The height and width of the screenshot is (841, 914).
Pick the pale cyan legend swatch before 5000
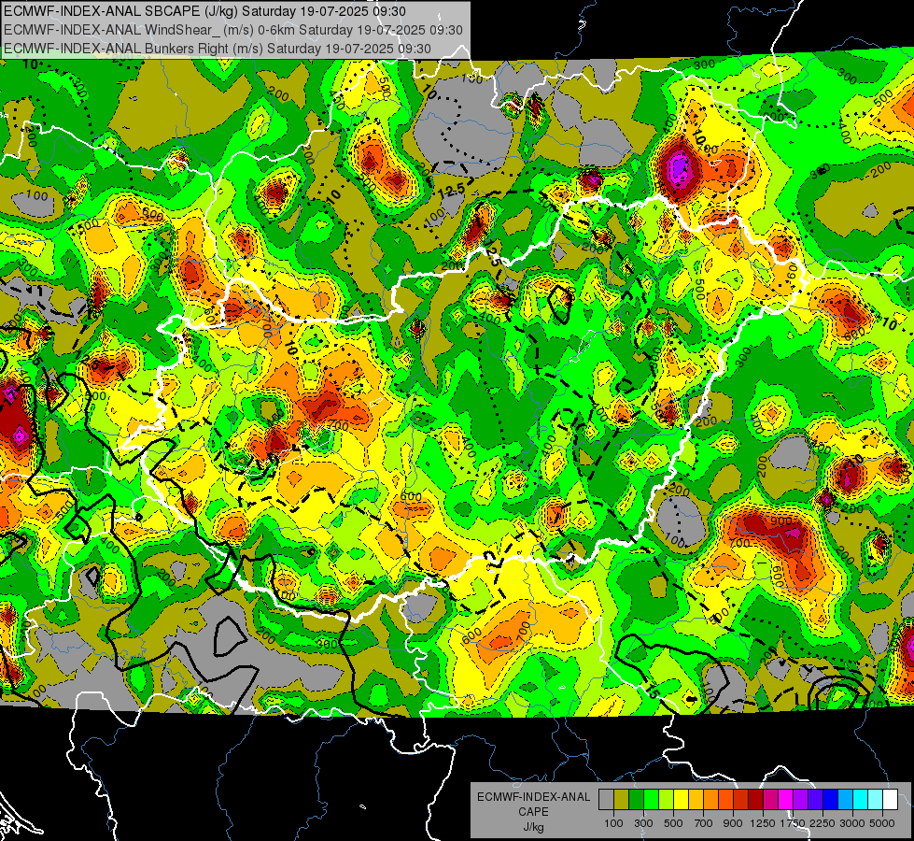(x=876, y=800)
